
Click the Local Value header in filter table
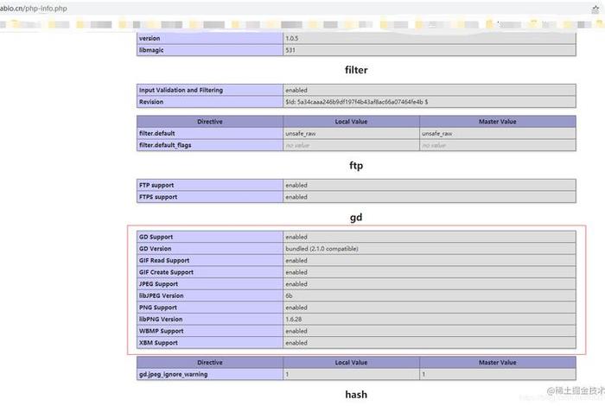pyautogui.click(x=351, y=122)
